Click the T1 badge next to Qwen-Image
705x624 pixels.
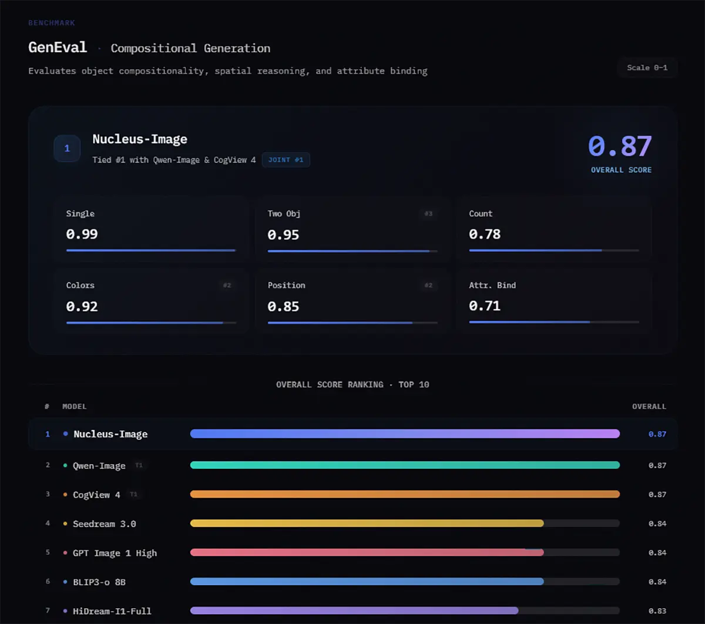click(x=139, y=465)
